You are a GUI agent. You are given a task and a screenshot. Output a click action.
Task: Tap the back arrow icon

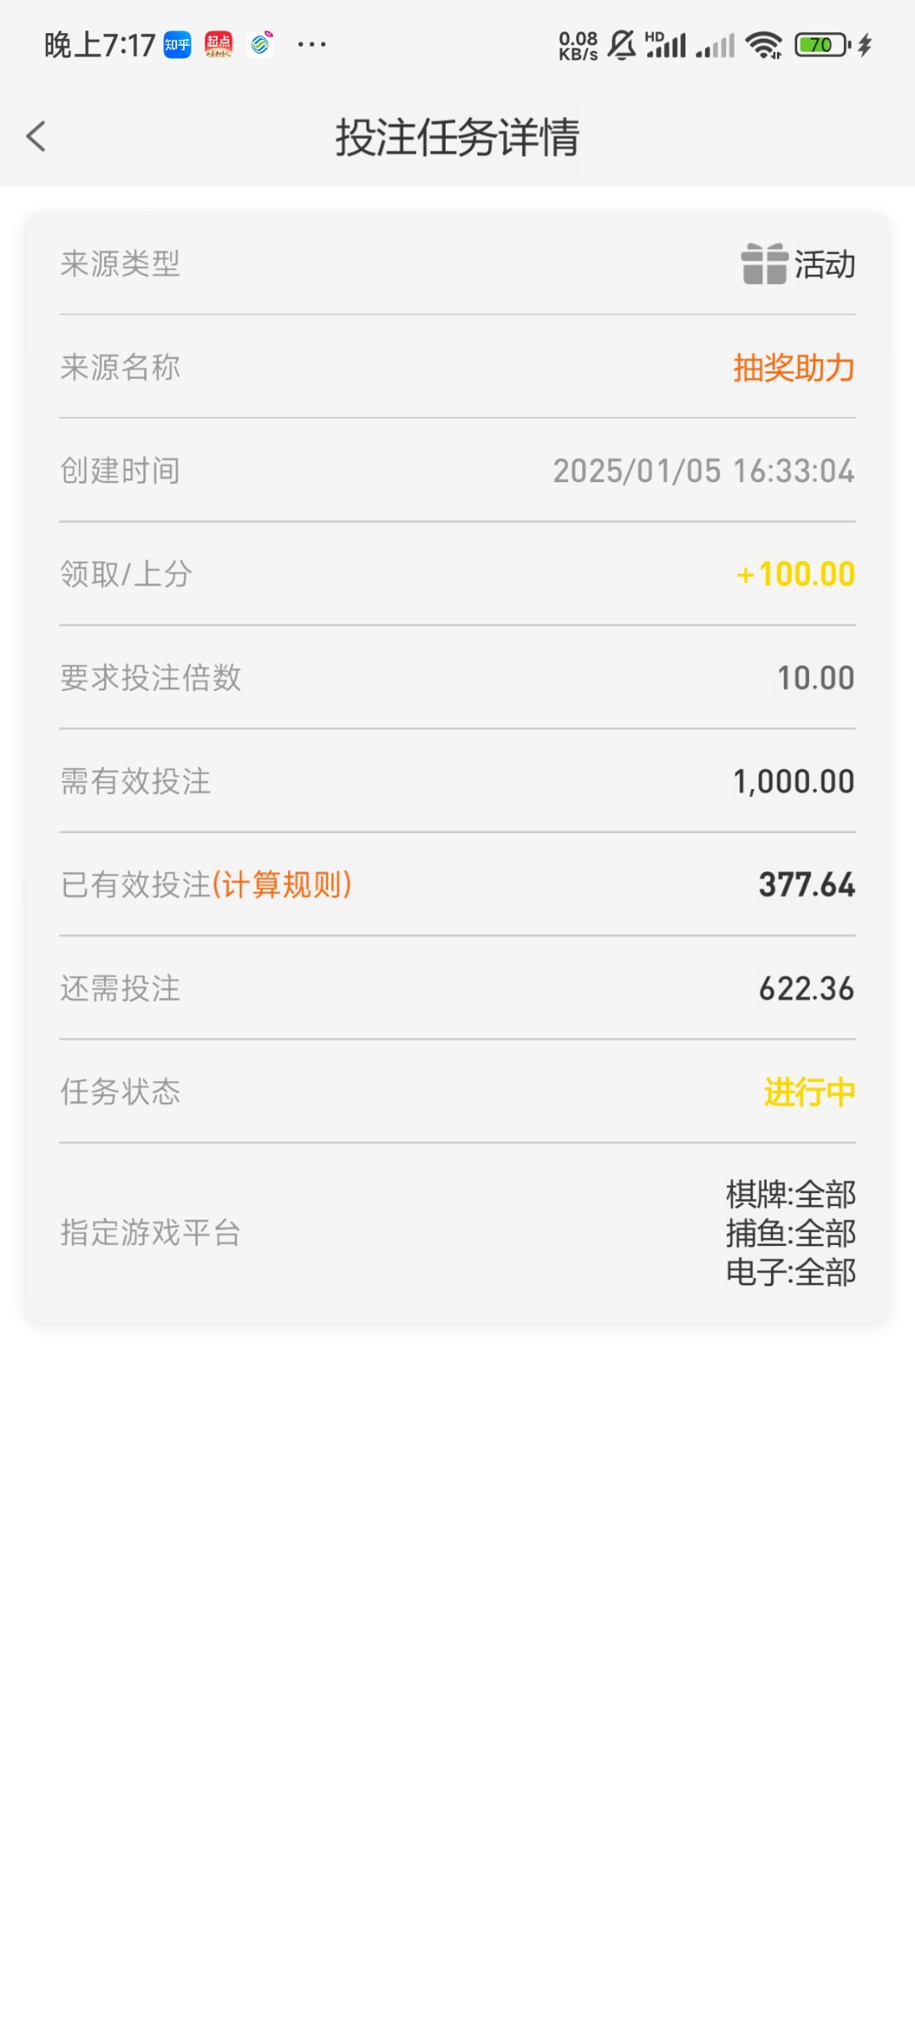click(36, 136)
